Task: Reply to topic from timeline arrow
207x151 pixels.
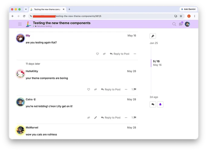Action: (153, 104)
